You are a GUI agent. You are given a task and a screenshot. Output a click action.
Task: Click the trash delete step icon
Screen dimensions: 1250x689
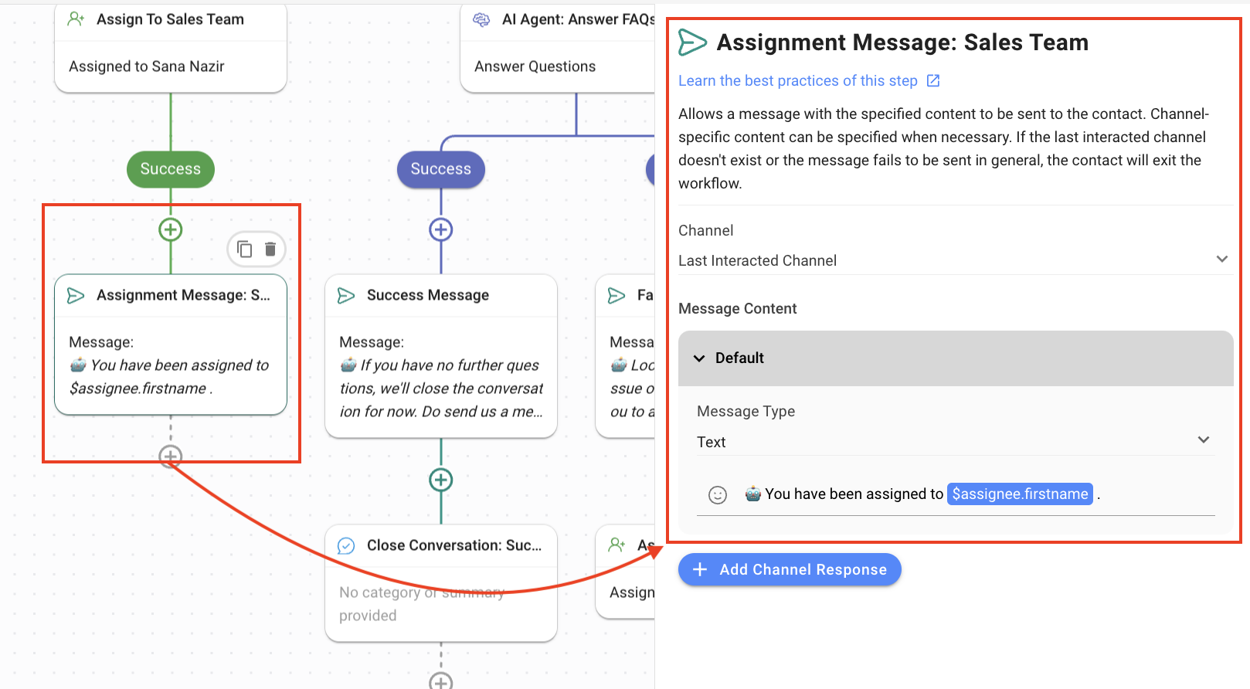pyautogui.click(x=270, y=249)
